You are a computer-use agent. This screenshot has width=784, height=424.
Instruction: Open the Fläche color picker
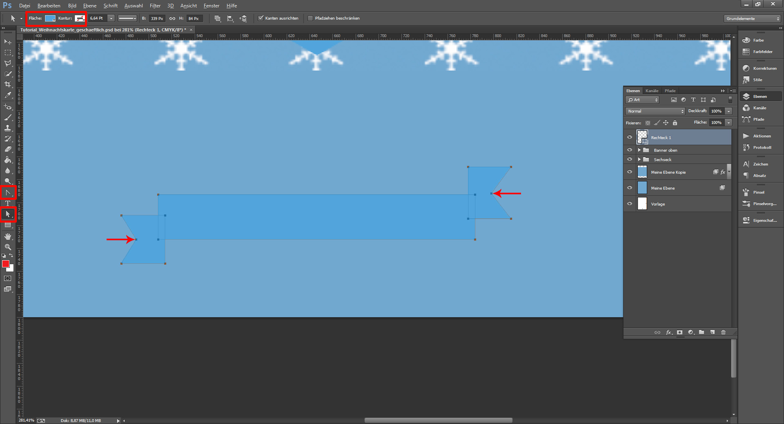coord(50,18)
